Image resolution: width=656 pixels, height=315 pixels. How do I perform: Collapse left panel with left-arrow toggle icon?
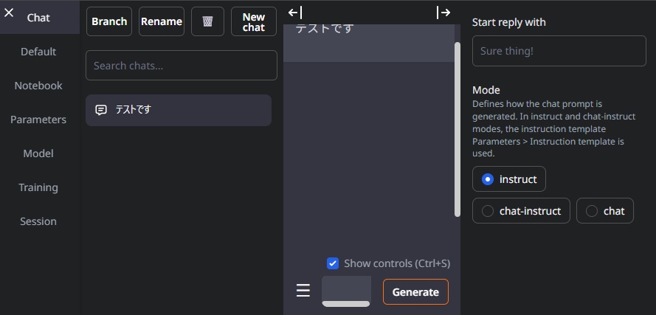click(x=295, y=13)
